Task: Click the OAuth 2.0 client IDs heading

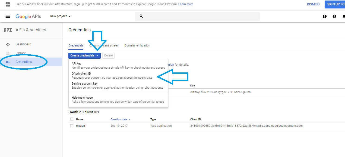Action: 84,112
